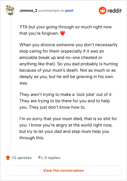Screen dimensions: 127x181
Task: Click the "commented on" header text
Action: pyautogui.click(x=51, y=11)
